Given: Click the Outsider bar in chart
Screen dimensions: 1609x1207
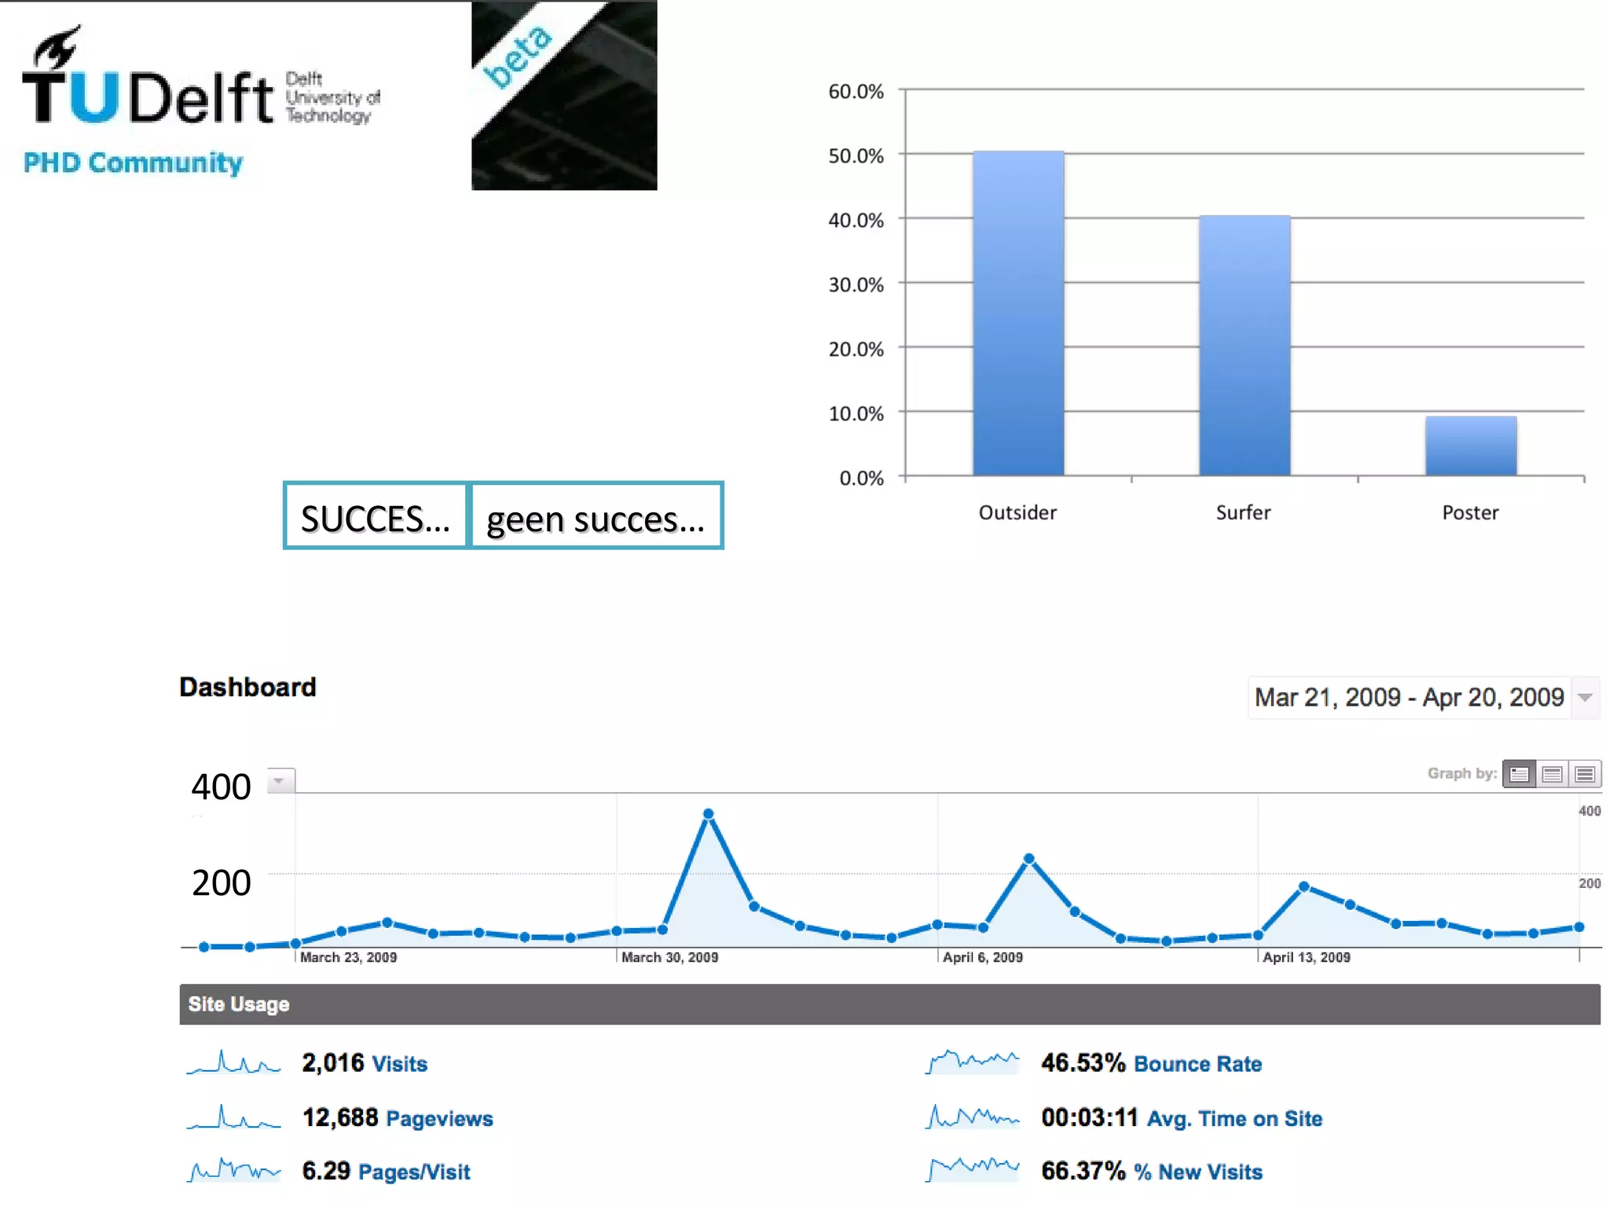Looking at the screenshot, I should 1018,314.
